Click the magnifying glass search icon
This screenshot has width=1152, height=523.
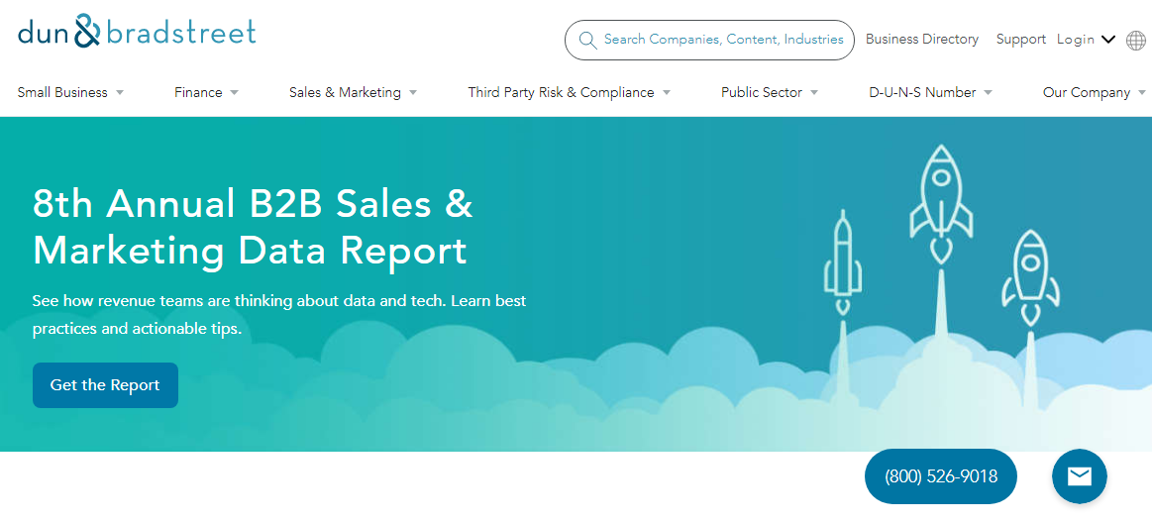[x=587, y=40]
